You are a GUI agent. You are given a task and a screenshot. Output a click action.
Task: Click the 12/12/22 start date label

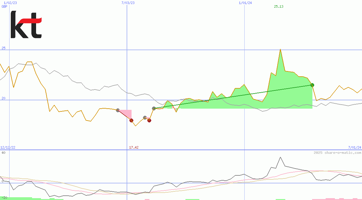[8, 147]
